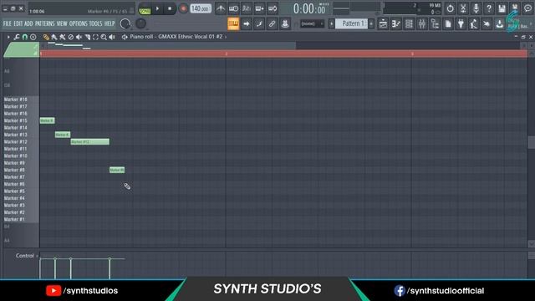The height and width of the screenshot is (301, 535).
Task: Expand arrow after piano roll title
Action: pyautogui.click(x=226, y=37)
